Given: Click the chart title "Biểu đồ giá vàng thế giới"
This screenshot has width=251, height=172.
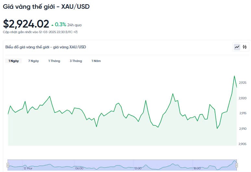Looking at the screenshot, I should coord(45,47).
